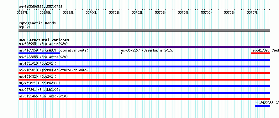Open nsv527341 (Shaikh2009) variant label
279x118 pixels.
pos(39,90)
